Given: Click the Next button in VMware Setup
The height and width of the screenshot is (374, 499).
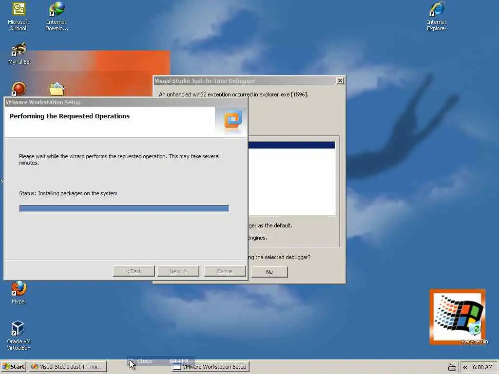Looking at the screenshot, I should pyautogui.click(x=178, y=271).
